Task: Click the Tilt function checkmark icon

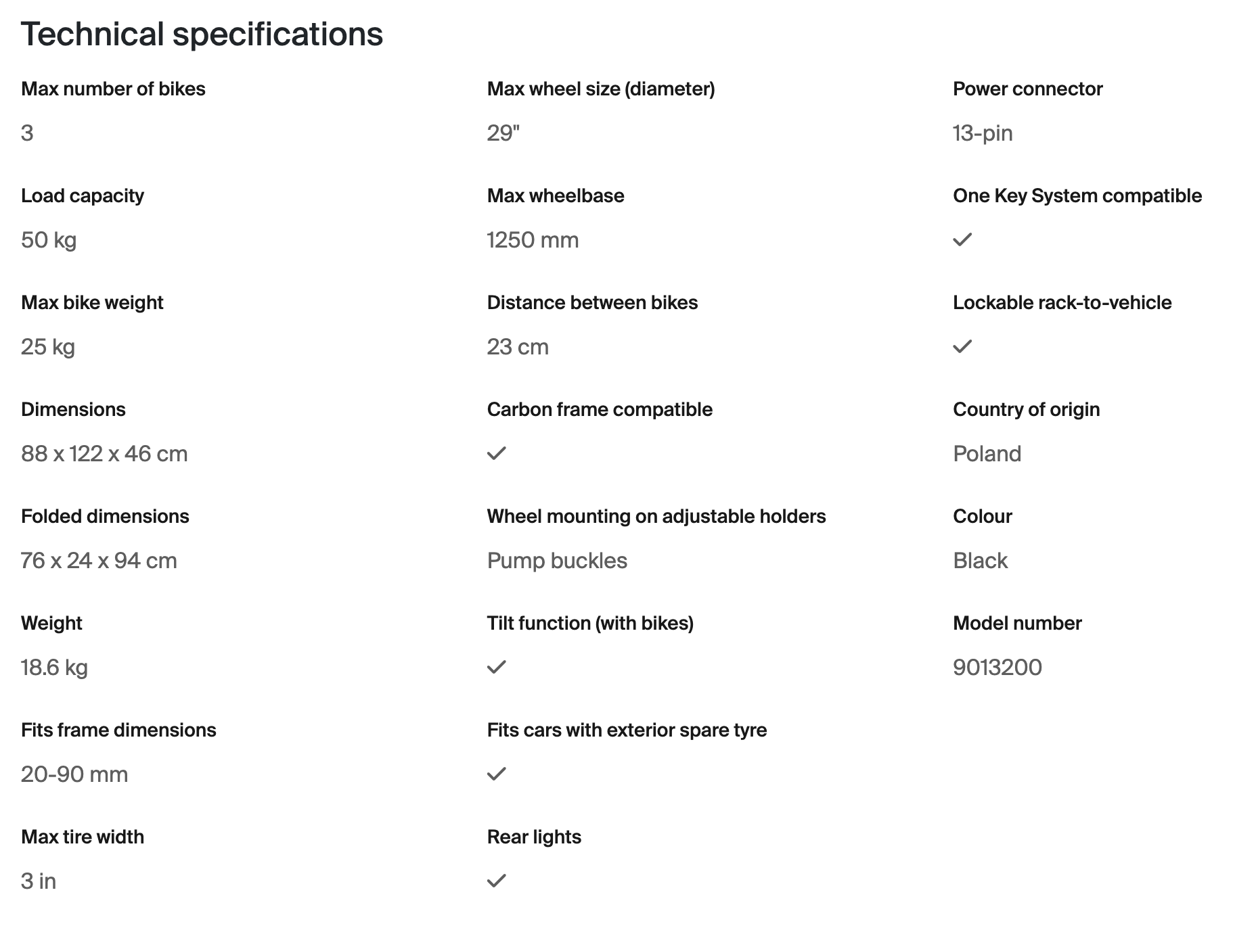Action: click(497, 667)
